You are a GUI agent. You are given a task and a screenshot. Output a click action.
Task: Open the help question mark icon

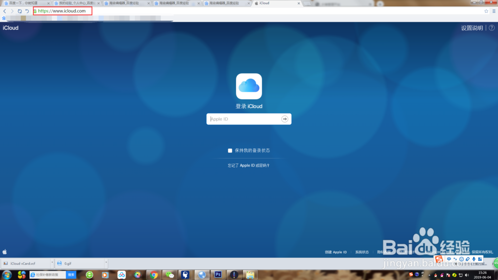(492, 28)
